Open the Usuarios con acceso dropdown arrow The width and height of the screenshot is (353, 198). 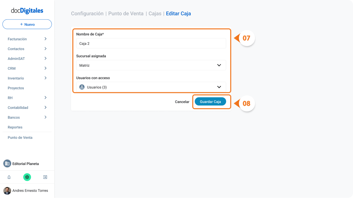coord(219,87)
